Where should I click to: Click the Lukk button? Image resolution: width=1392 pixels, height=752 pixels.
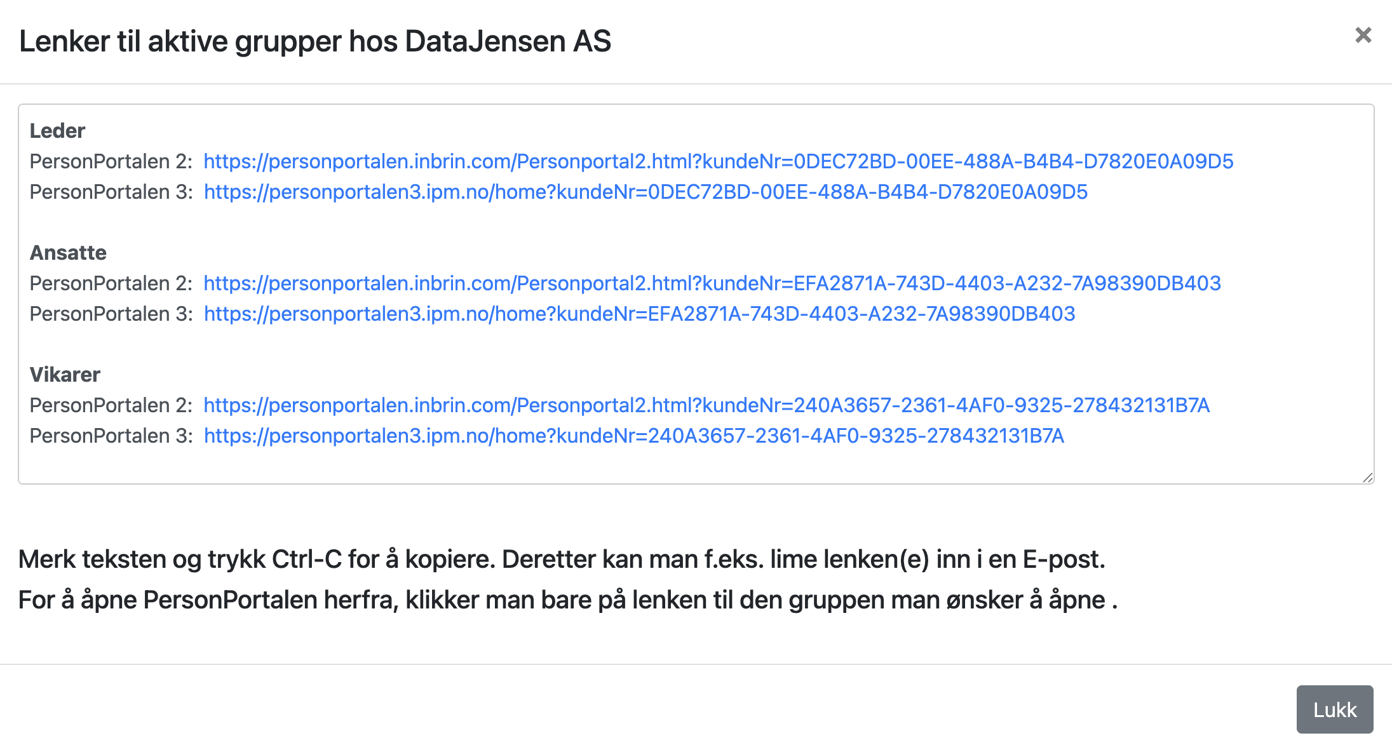1334,709
